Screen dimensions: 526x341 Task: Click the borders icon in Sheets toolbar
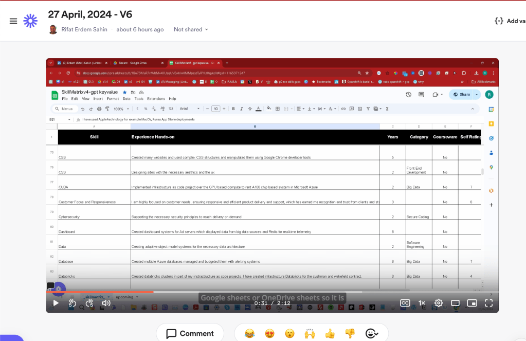pyautogui.click(x=278, y=109)
